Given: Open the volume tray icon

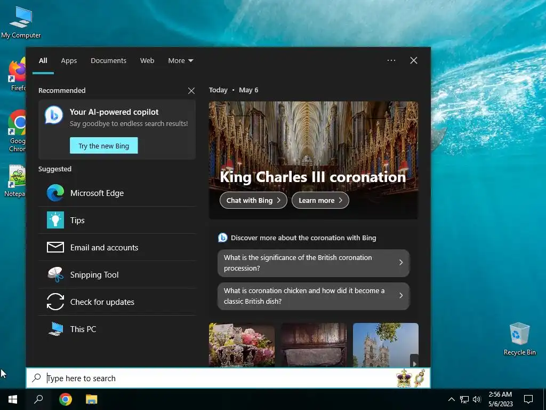Looking at the screenshot, I should click(477, 399).
